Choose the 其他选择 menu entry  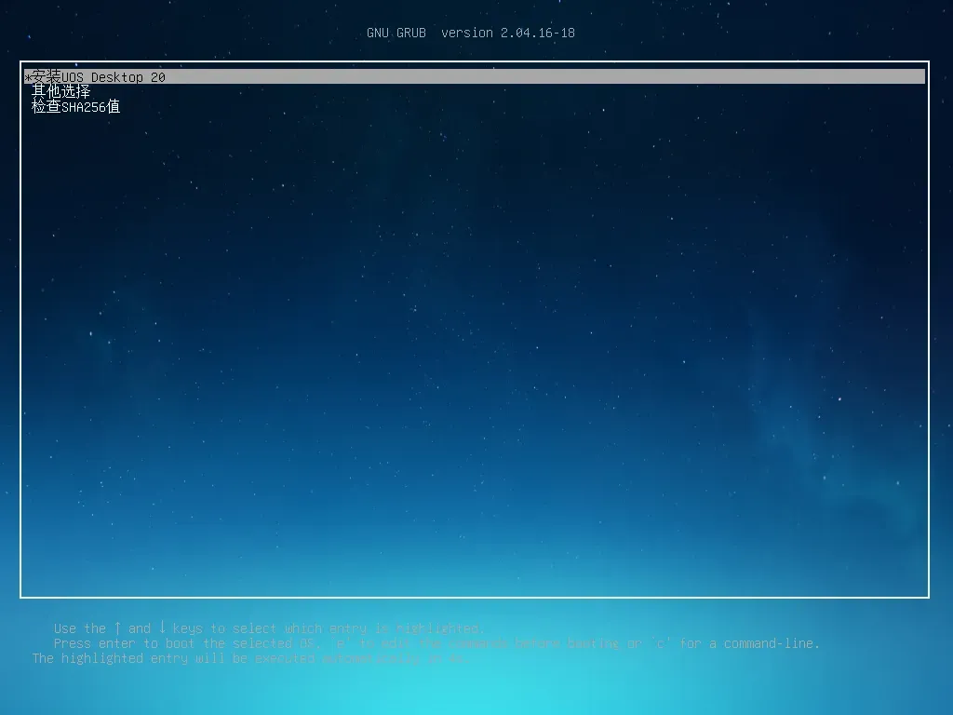pos(60,92)
